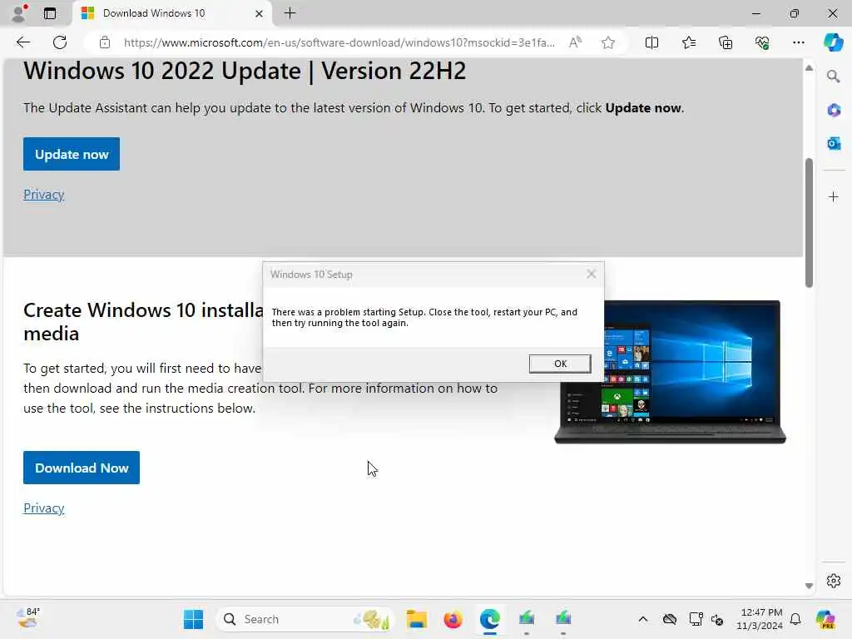Open Microsoft 365 sidebar icon
Image resolution: width=852 pixels, height=639 pixels.
834,111
